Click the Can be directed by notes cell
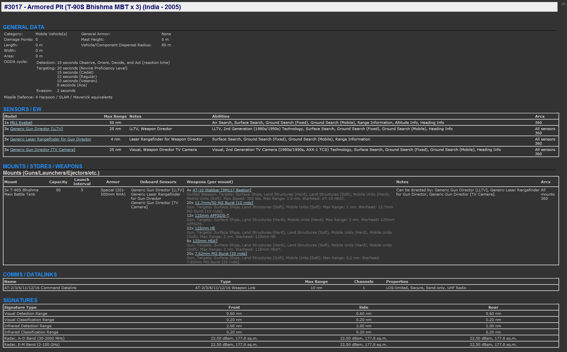 point(468,192)
